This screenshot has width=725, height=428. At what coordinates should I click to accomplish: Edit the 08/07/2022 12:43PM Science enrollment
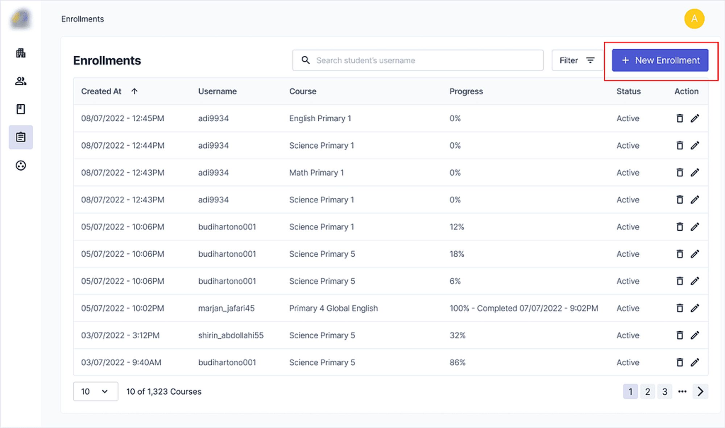tap(695, 200)
